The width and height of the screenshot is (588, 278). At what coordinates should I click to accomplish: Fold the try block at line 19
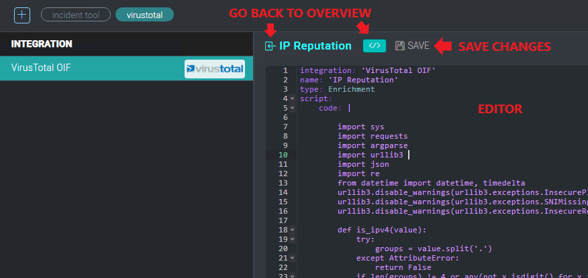[x=292, y=239]
